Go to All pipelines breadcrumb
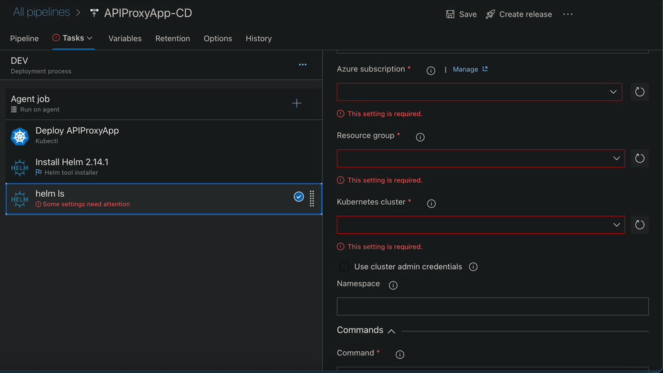Viewport: 663px width, 373px height. [41, 12]
